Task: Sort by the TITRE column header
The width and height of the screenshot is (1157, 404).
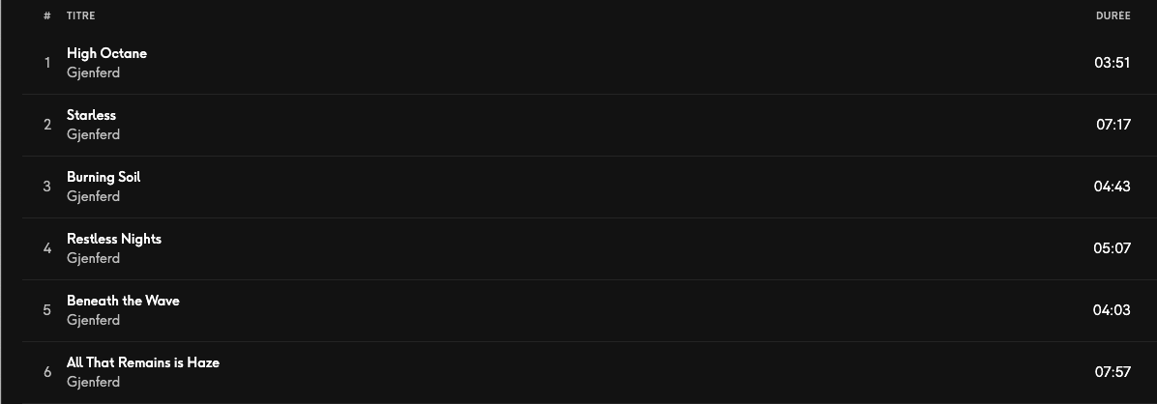Action: (x=80, y=15)
